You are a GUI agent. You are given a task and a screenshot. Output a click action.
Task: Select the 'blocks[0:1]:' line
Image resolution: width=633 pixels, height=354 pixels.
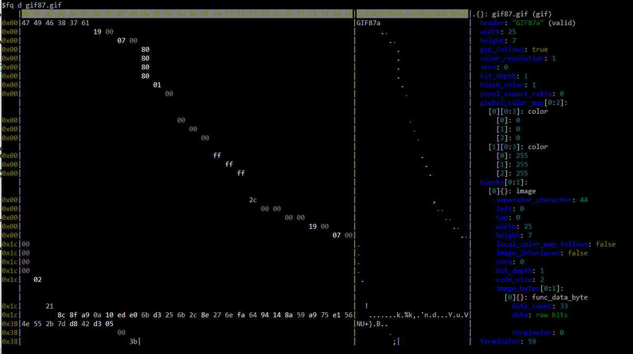504,182
